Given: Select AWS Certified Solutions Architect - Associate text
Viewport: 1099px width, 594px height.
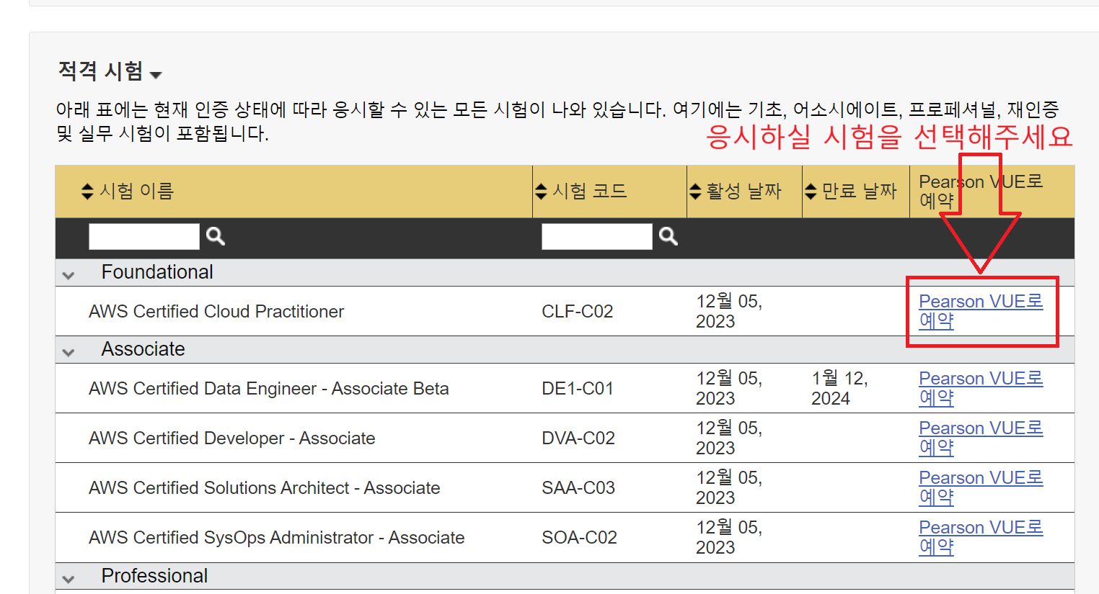Looking at the screenshot, I should point(265,487).
